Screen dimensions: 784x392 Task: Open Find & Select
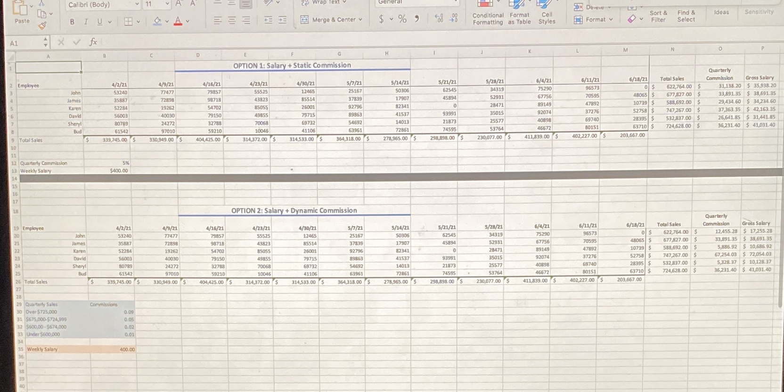pyautogui.click(x=686, y=16)
